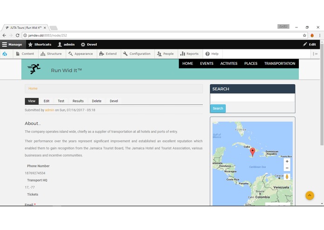The width and height of the screenshot is (324, 230).
Task: Open the Help admin menu
Action: pyautogui.click(x=212, y=54)
